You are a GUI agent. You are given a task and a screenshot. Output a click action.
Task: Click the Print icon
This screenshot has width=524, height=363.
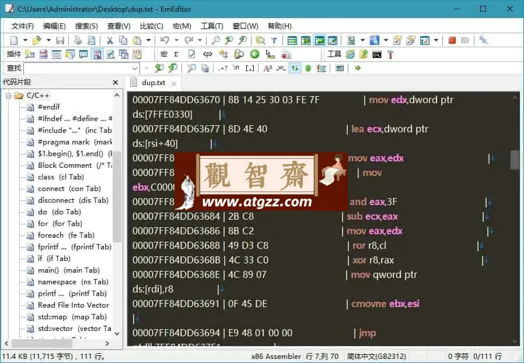tap(78, 40)
